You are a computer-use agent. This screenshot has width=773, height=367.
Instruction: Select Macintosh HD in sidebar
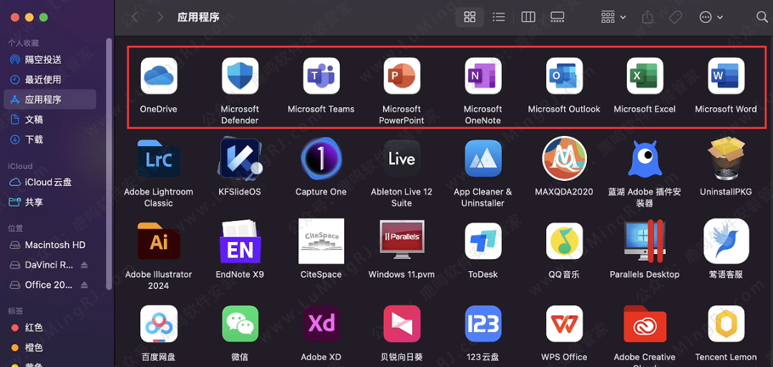pos(50,245)
